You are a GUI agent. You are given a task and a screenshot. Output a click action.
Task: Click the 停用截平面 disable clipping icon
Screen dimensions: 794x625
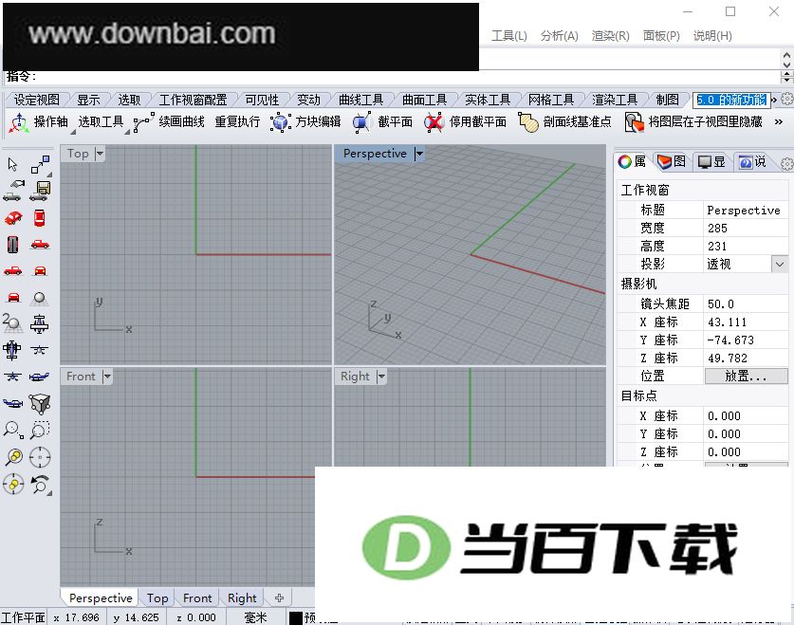tap(434, 122)
